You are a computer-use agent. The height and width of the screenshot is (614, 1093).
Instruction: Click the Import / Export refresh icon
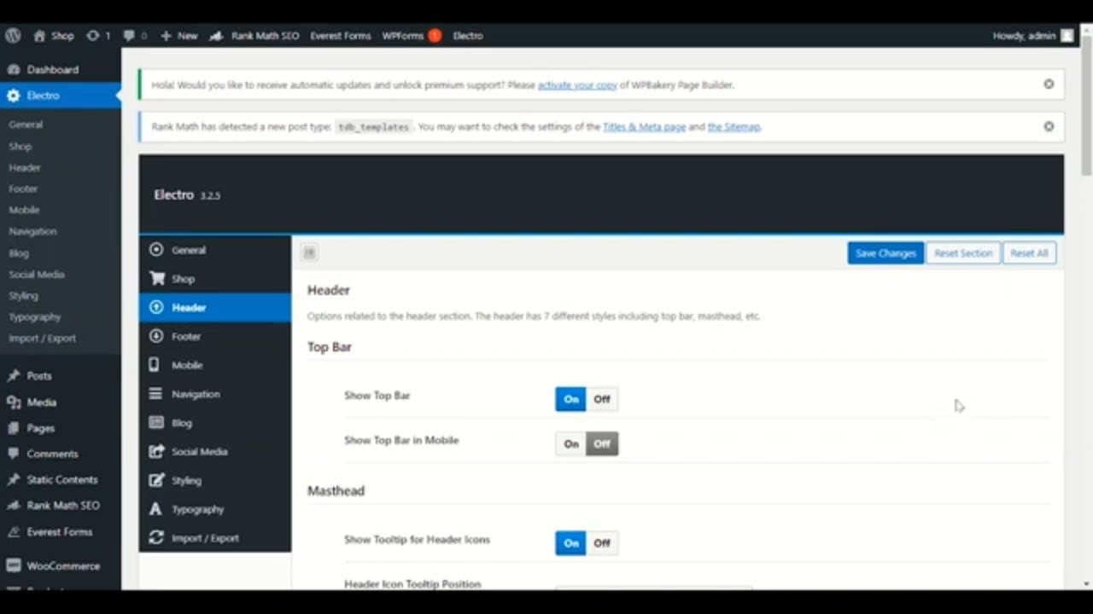tap(156, 538)
